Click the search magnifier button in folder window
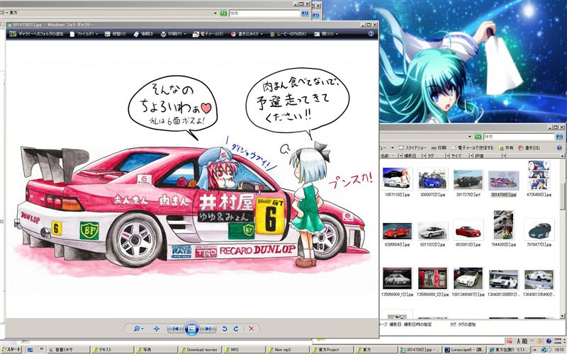This screenshot has width=567, height=354. 559,137
